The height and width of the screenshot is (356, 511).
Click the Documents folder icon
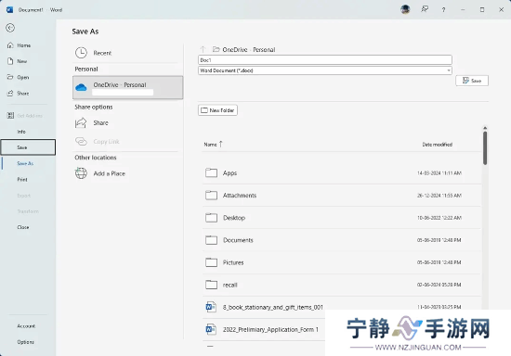[x=211, y=240]
